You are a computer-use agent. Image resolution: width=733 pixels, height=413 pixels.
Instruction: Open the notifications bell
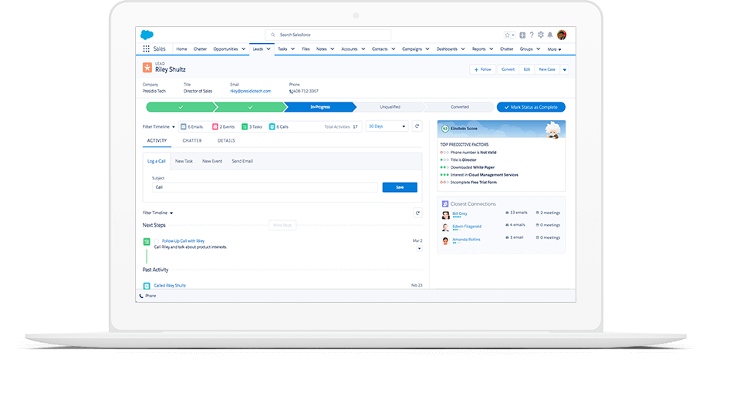click(550, 35)
